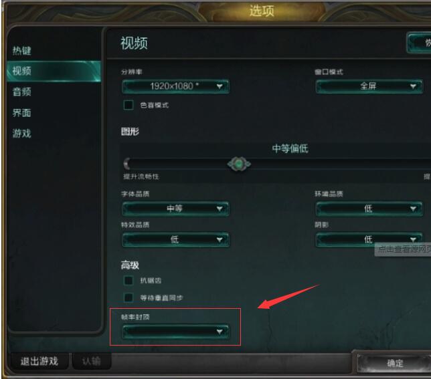
Task: Click the restore defaults button at top right
Action: [419, 43]
